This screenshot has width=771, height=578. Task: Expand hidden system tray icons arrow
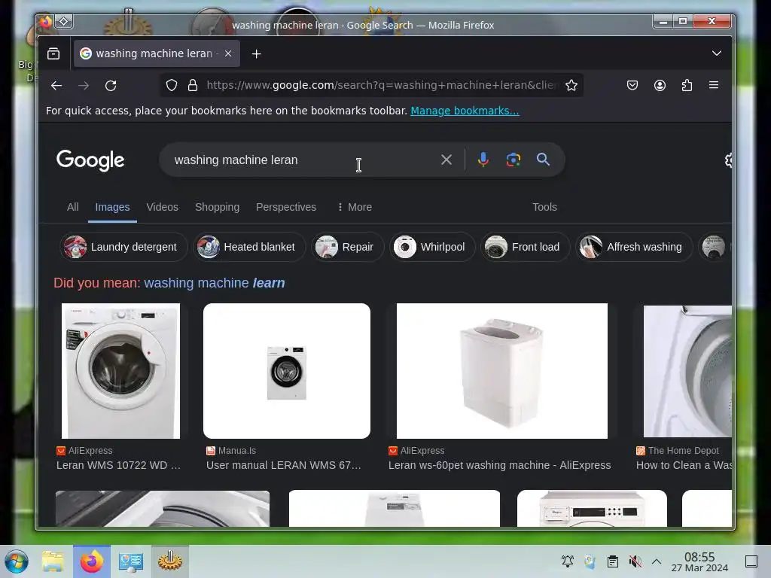coord(657,561)
